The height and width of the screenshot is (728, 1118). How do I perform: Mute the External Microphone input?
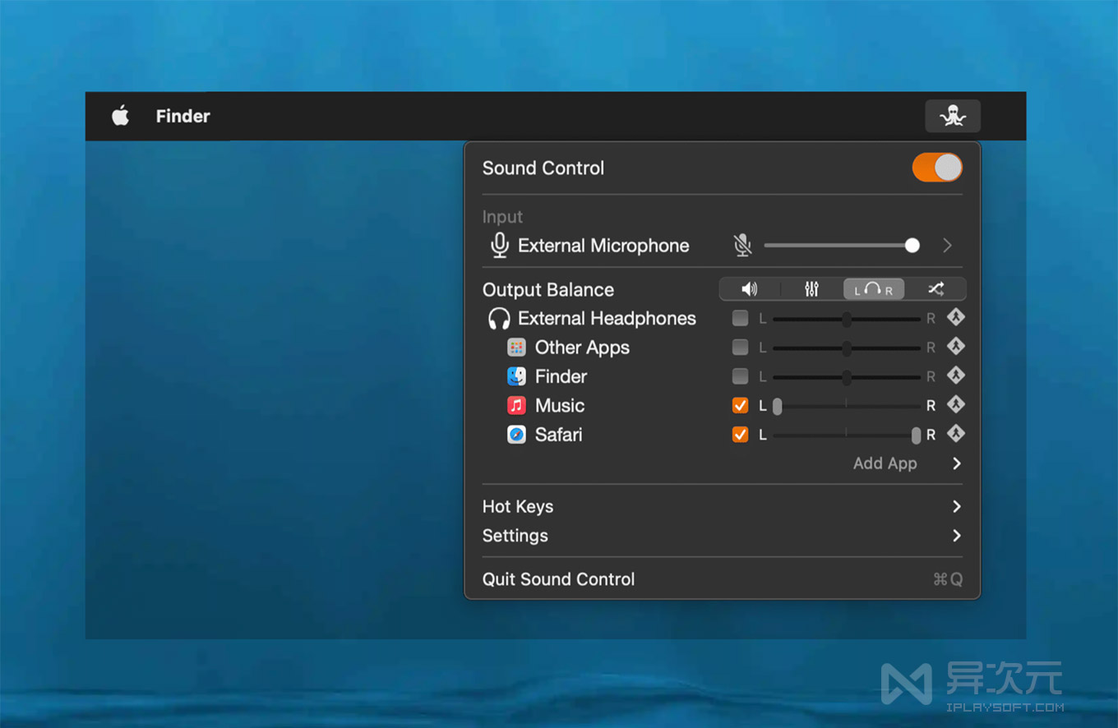click(x=742, y=245)
